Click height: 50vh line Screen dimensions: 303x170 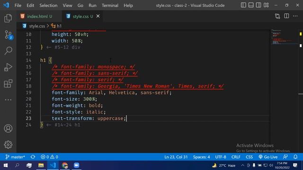pos(70,34)
